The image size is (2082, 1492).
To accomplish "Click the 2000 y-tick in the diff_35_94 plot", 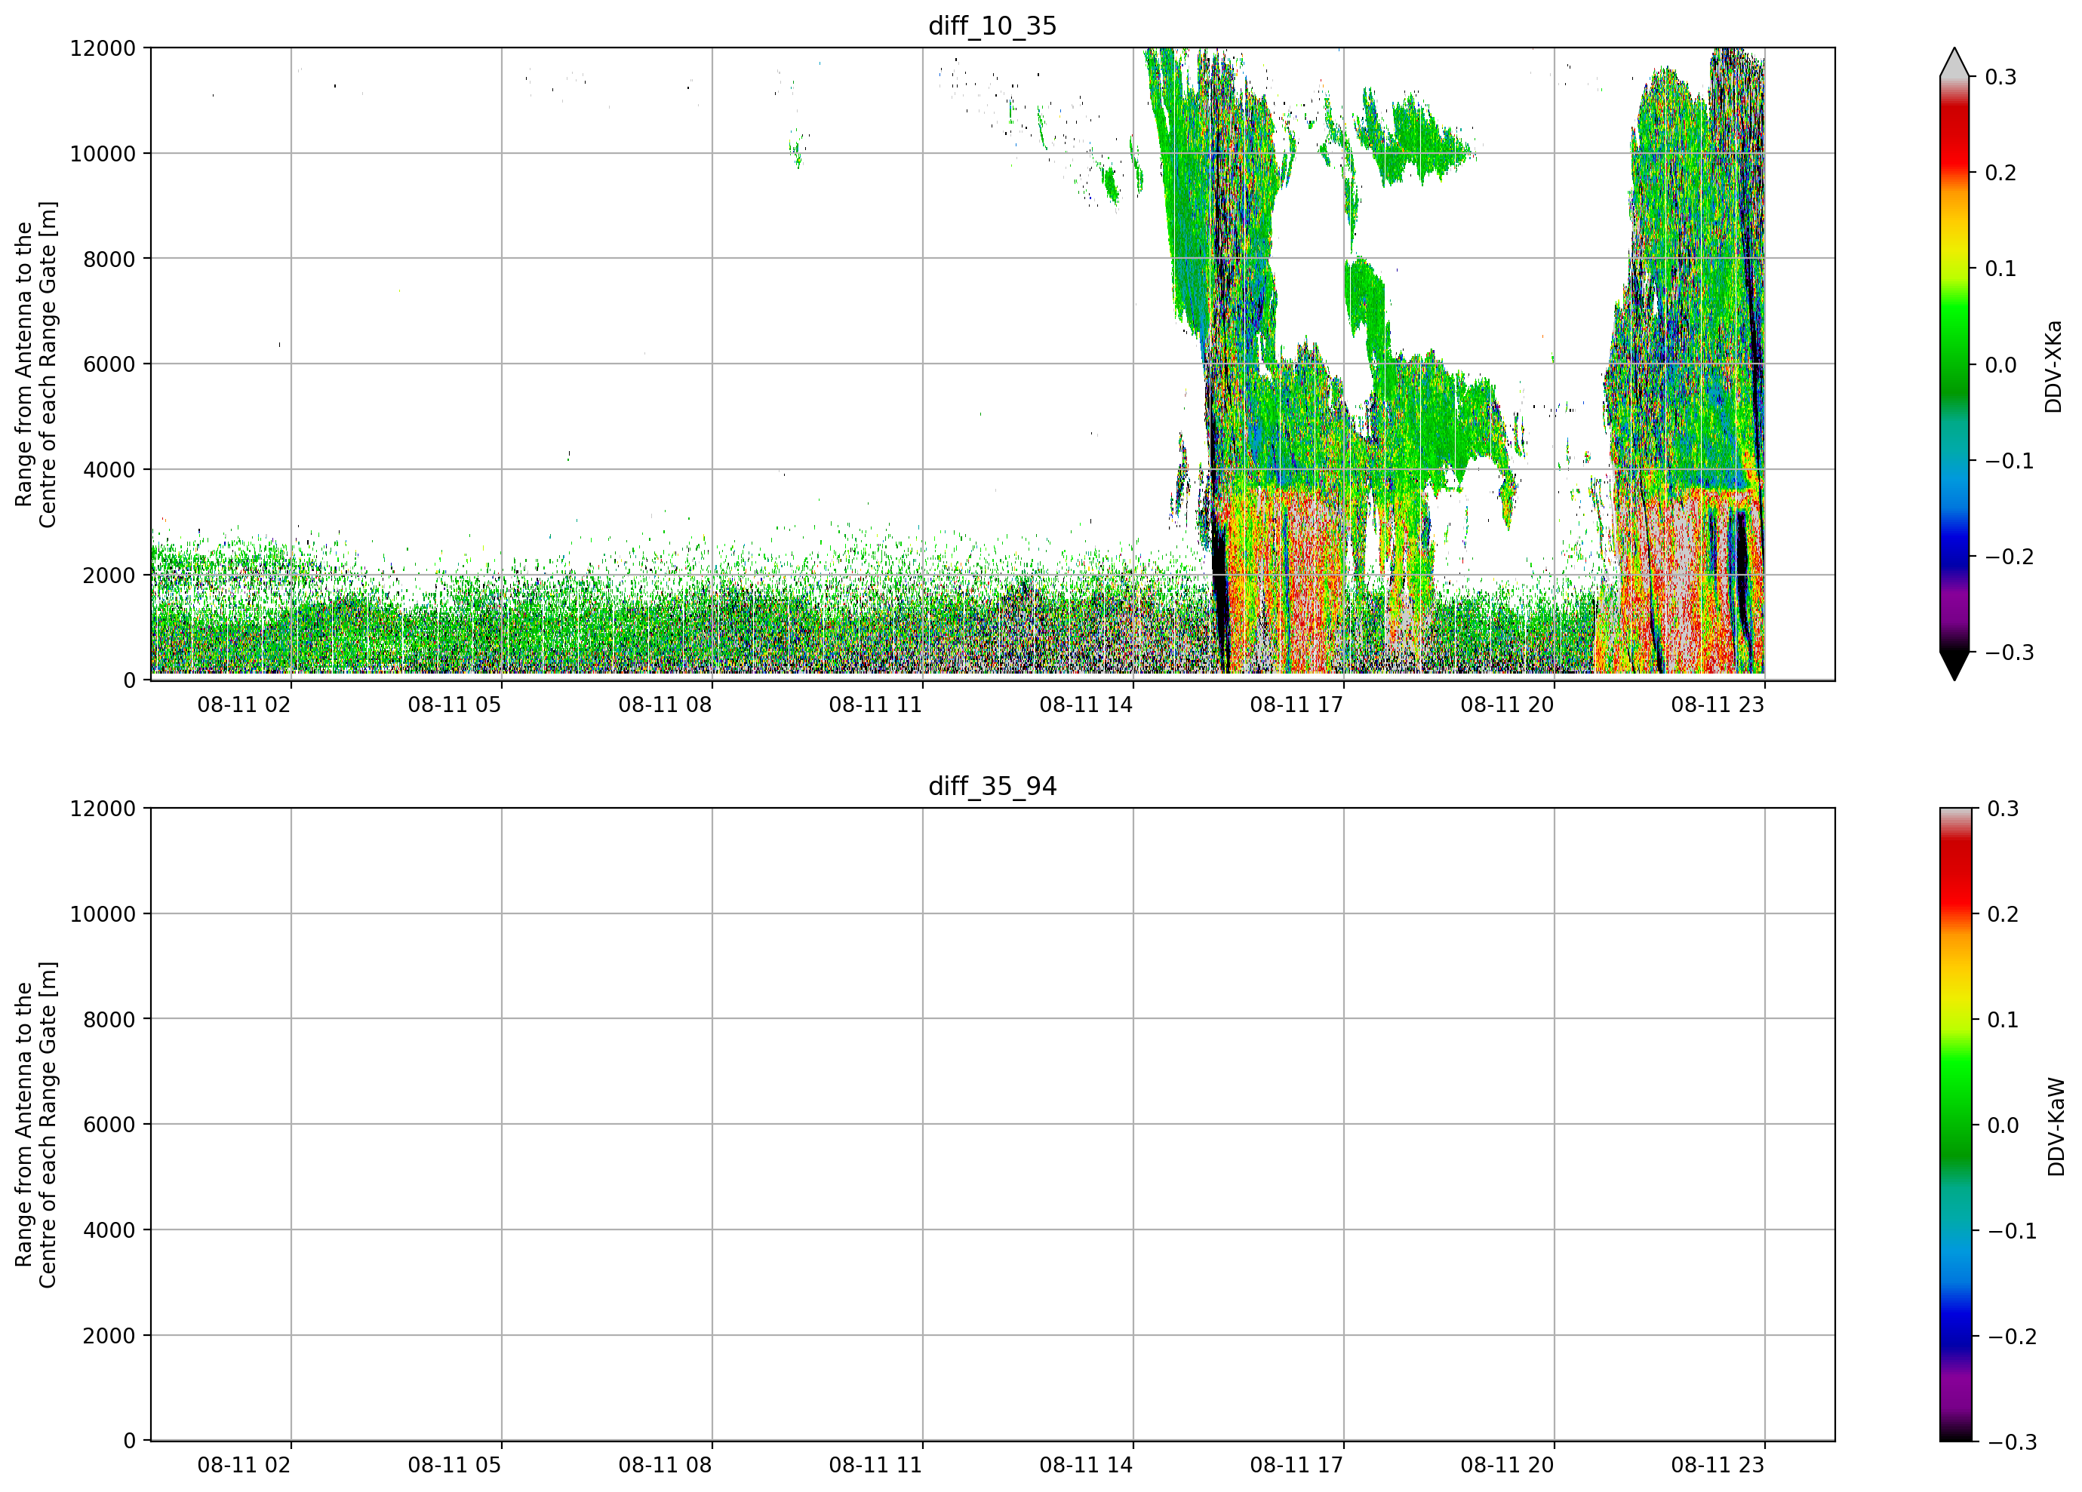I will click(x=109, y=1336).
